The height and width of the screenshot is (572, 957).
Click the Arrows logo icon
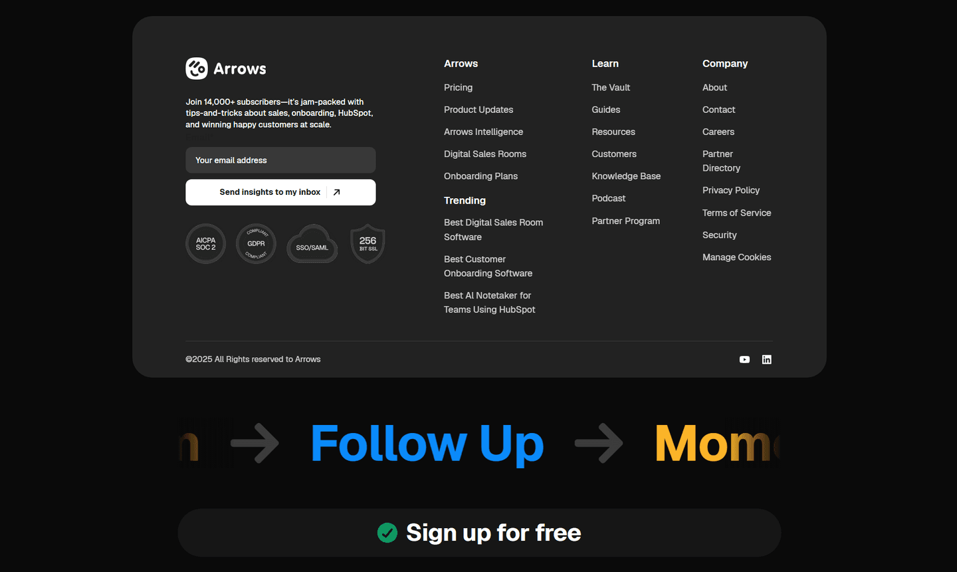click(x=197, y=69)
